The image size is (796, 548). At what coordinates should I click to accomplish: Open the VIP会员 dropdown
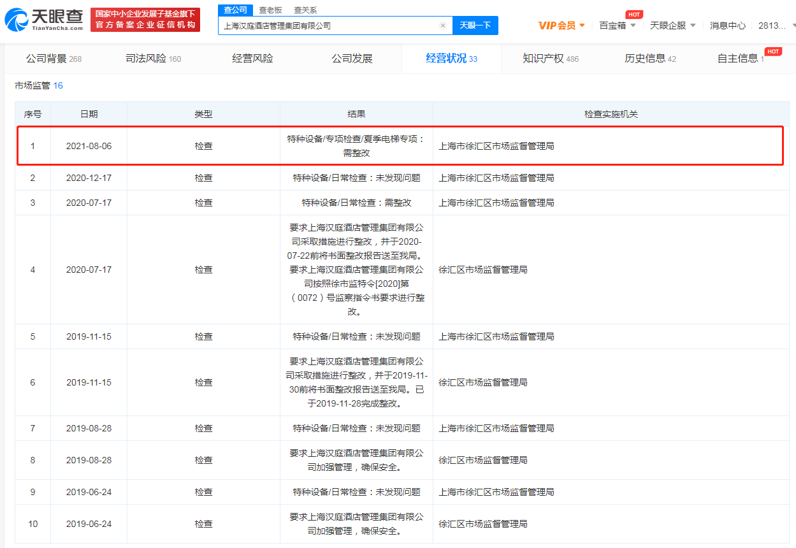(x=561, y=25)
